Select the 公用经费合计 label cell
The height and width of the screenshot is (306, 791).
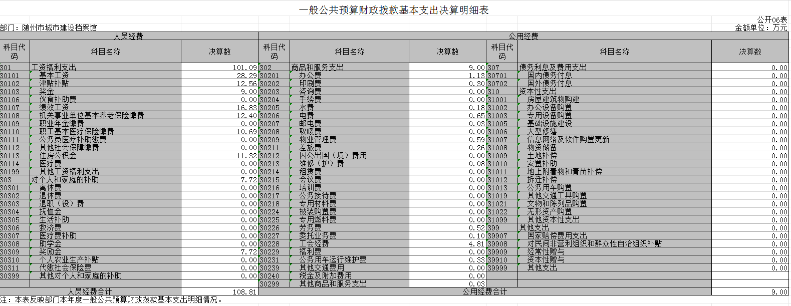(484, 291)
